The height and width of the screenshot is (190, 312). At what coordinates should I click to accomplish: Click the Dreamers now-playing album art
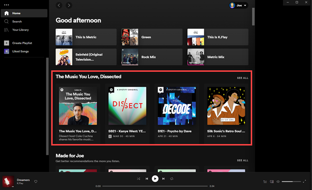[8, 181]
